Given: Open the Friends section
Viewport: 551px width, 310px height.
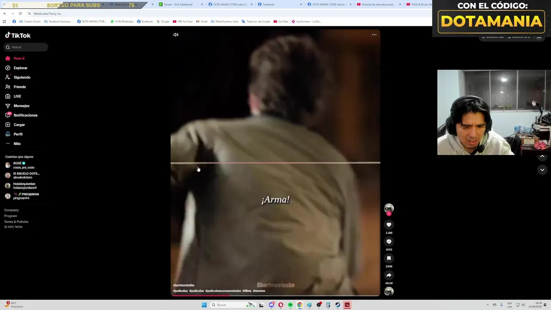Looking at the screenshot, I should (x=15, y=87).
